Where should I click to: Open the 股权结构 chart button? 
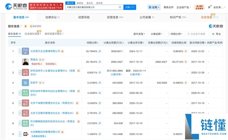(x=35, y=26)
